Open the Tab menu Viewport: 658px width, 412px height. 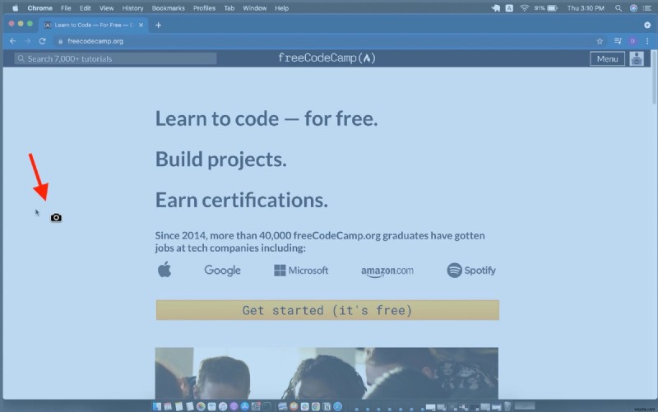coord(229,8)
